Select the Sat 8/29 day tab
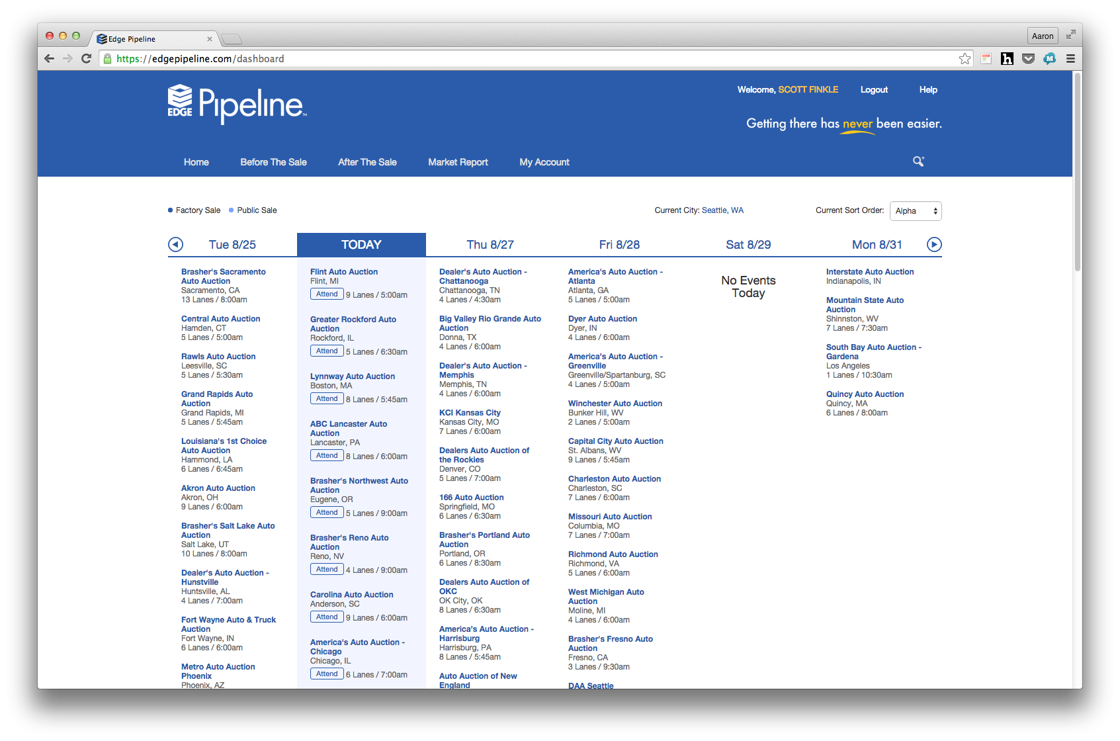Image resolution: width=1120 pixels, height=741 pixels. pos(748,245)
